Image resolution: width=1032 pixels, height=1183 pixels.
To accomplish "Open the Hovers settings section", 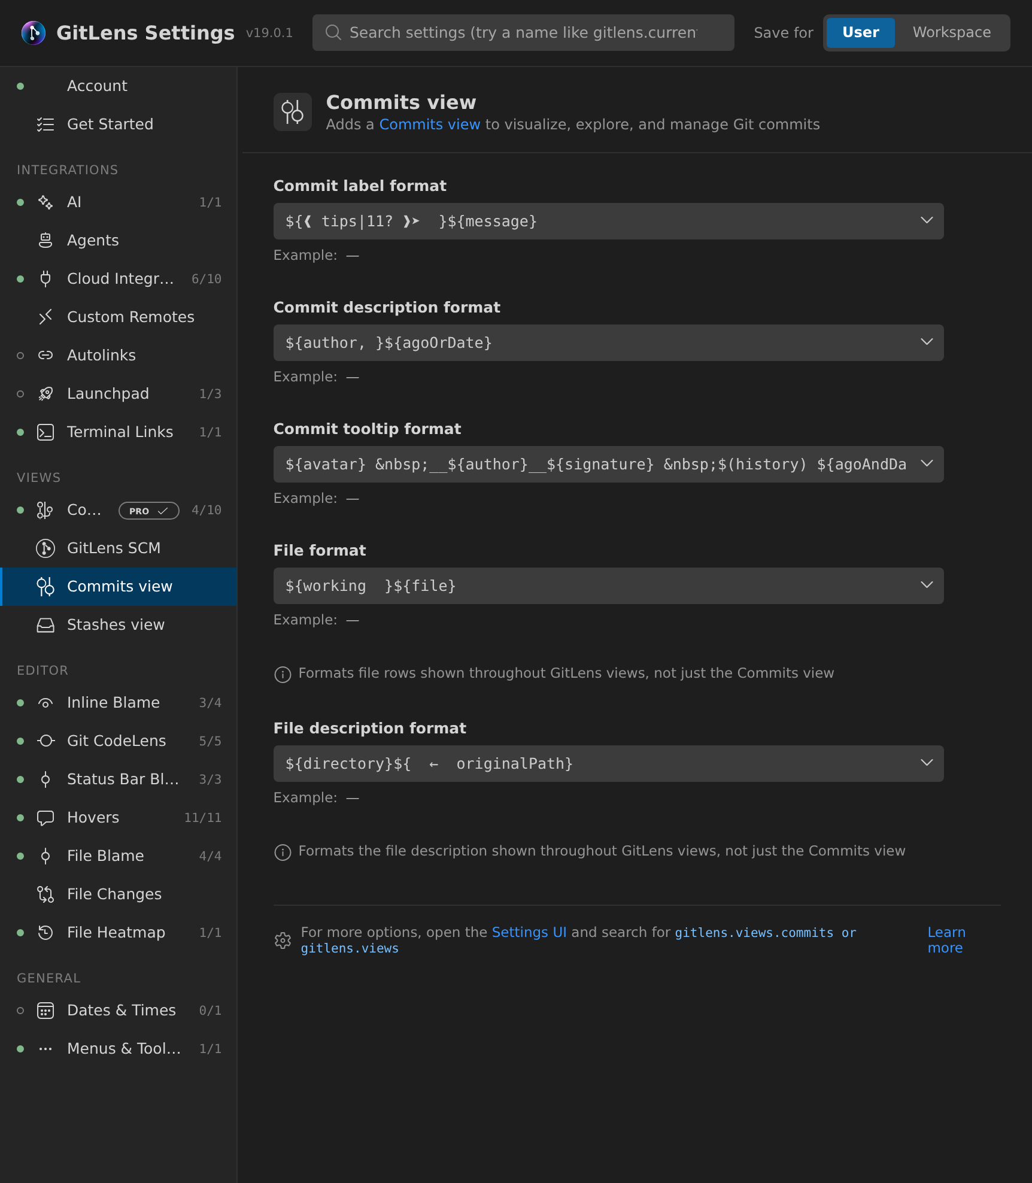I will pos(119,817).
